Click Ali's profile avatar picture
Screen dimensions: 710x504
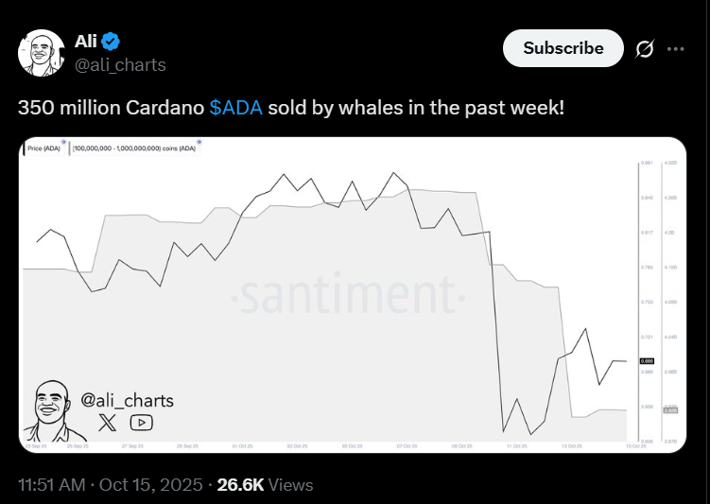tap(41, 52)
